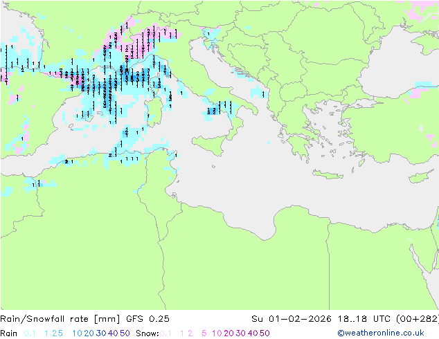Select the Snow legend 5 value

204,333
